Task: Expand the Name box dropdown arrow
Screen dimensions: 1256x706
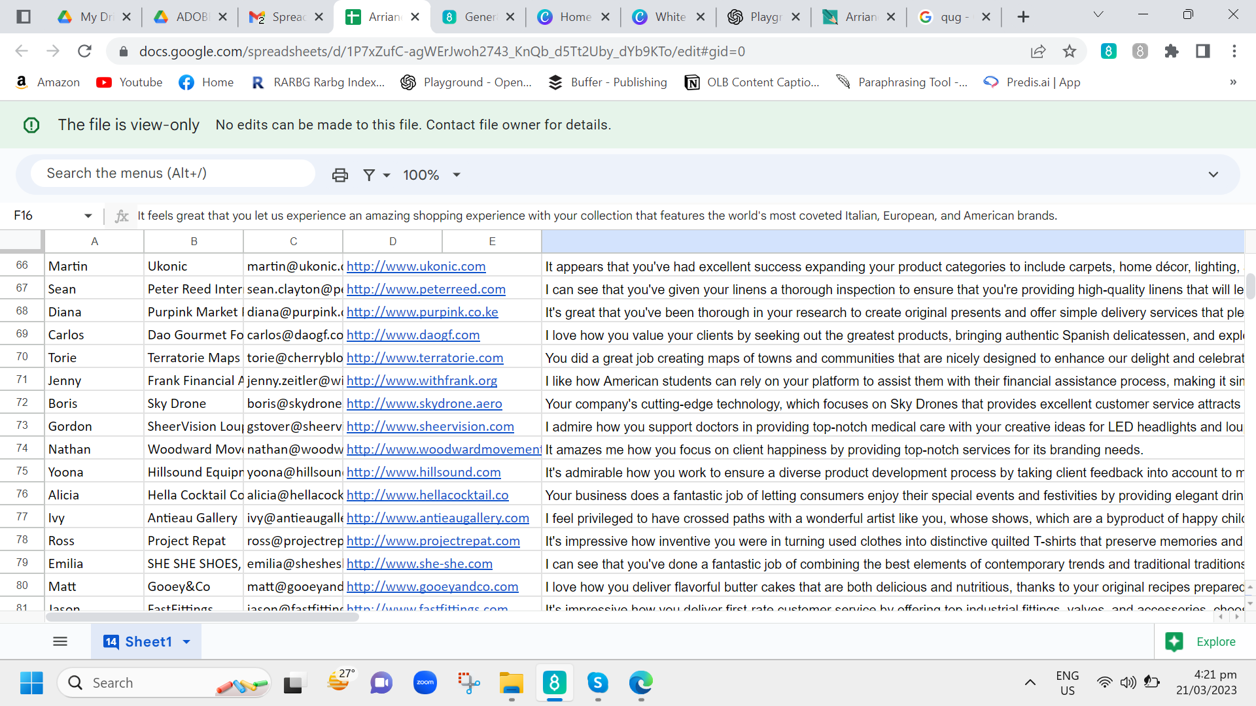Action: click(88, 216)
